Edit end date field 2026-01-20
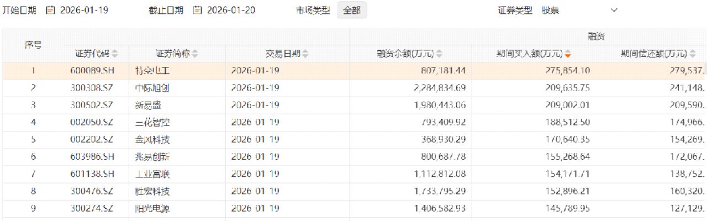Viewport: 707px width, 221px height. [231, 10]
